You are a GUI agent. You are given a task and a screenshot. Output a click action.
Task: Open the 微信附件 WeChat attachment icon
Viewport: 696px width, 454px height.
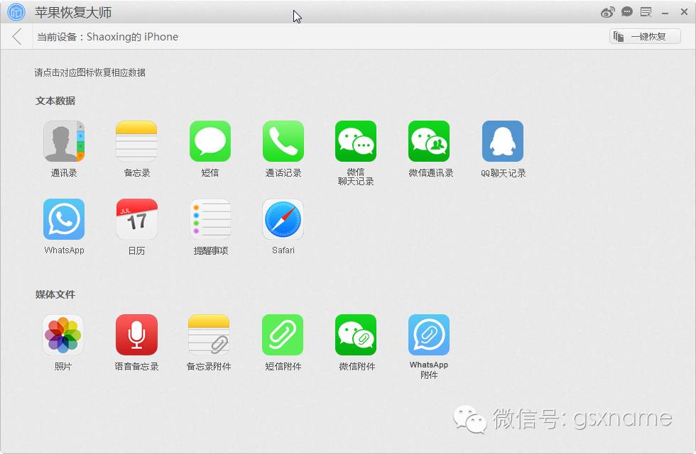click(356, 335)
